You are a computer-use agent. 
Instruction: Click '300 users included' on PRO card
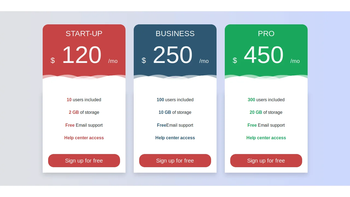tap(266, 100)
